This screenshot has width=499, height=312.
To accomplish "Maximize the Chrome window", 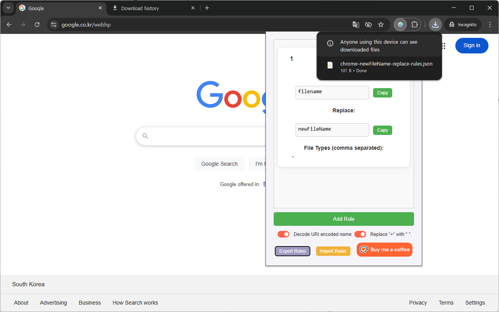I will pyautogui.click(x=472, y=8).
